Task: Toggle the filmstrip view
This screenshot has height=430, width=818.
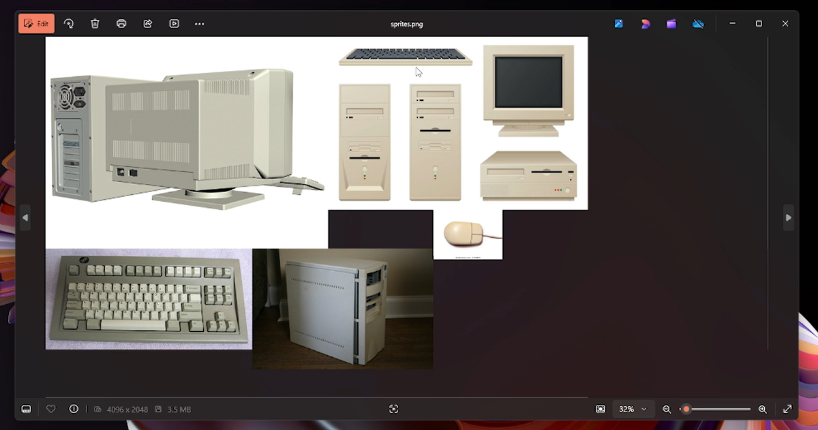Action: coord(26,409)
